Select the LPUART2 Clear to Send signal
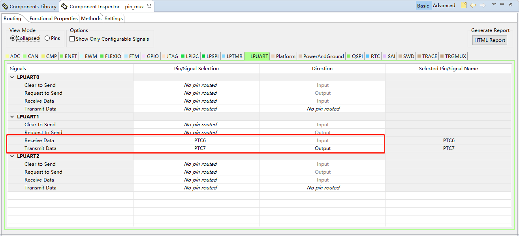The width and height of the screenshot is (519, 236). (x=40, y=164)
